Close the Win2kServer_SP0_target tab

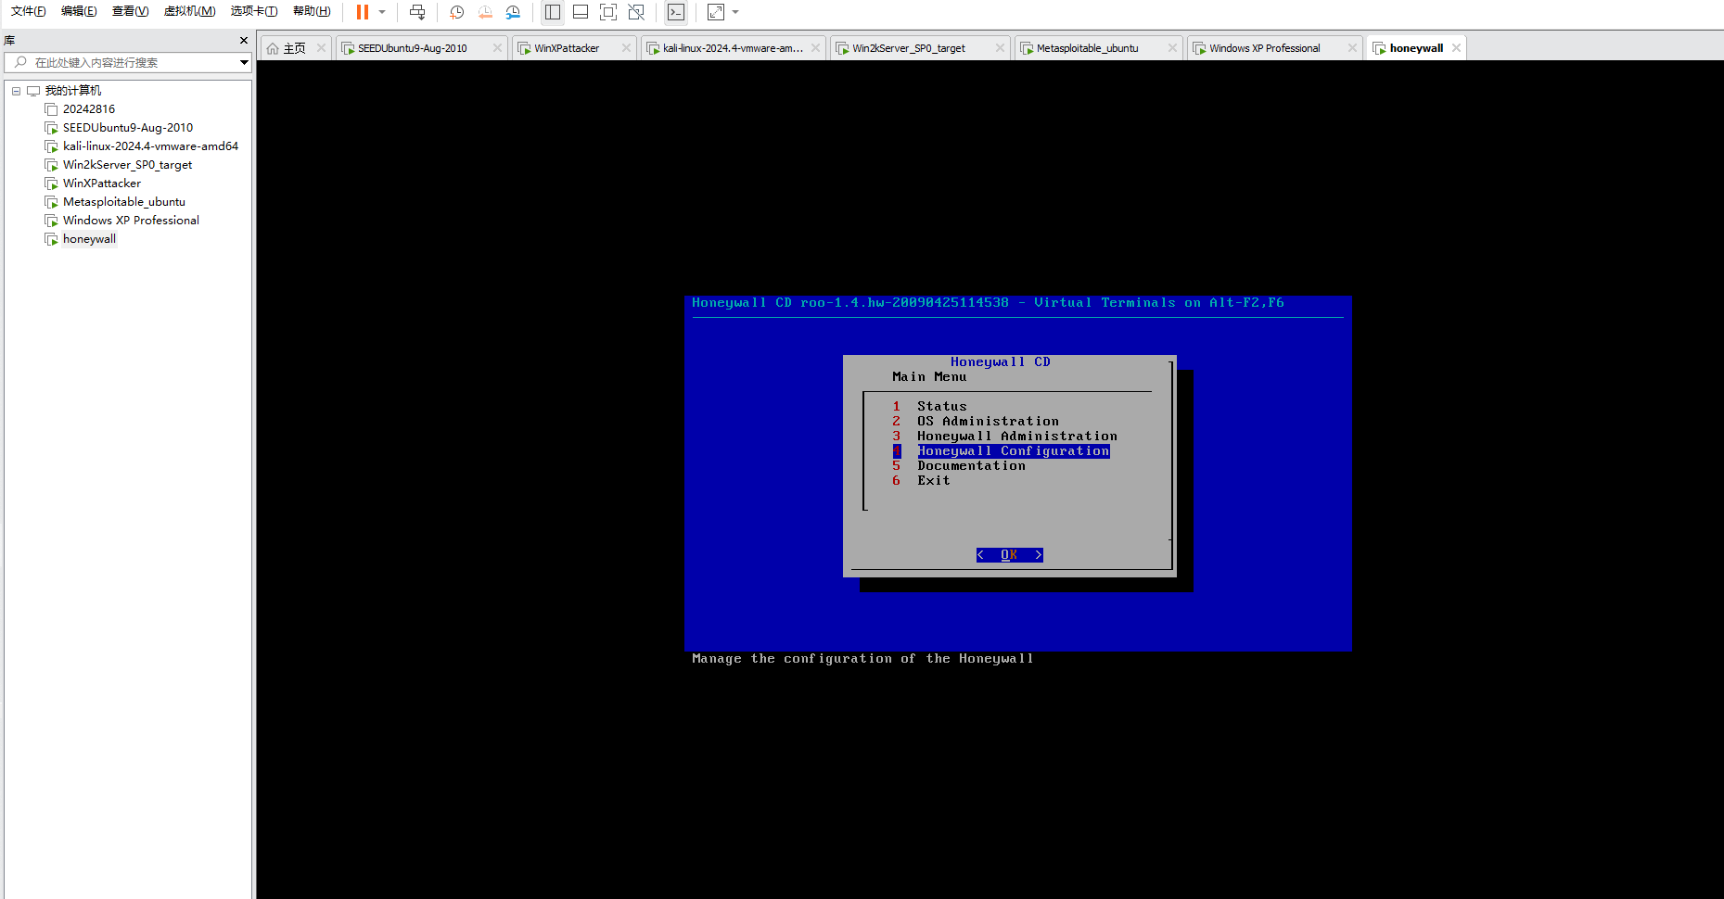1000,48
